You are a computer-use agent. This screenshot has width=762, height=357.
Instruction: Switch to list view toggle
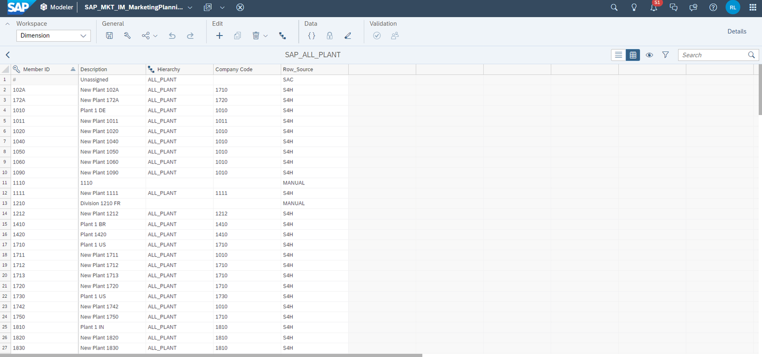(618, 55)
